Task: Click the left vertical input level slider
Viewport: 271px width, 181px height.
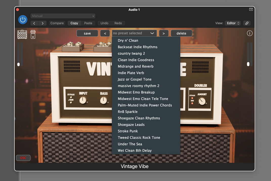Action: [19, 64]
